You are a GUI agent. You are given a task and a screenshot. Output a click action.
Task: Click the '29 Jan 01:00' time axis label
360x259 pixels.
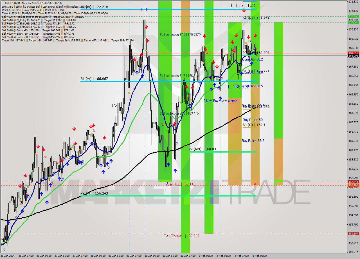point(116,256)
